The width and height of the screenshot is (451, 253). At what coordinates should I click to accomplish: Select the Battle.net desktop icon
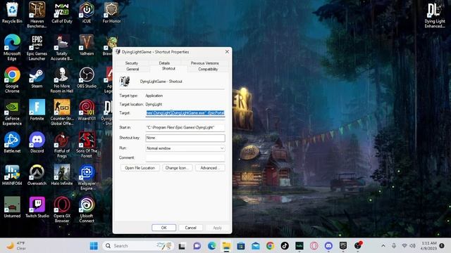pos(12,142)
